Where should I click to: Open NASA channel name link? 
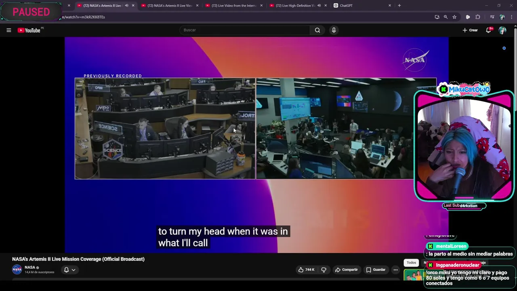pyautogui.click(x=30, y=267)
